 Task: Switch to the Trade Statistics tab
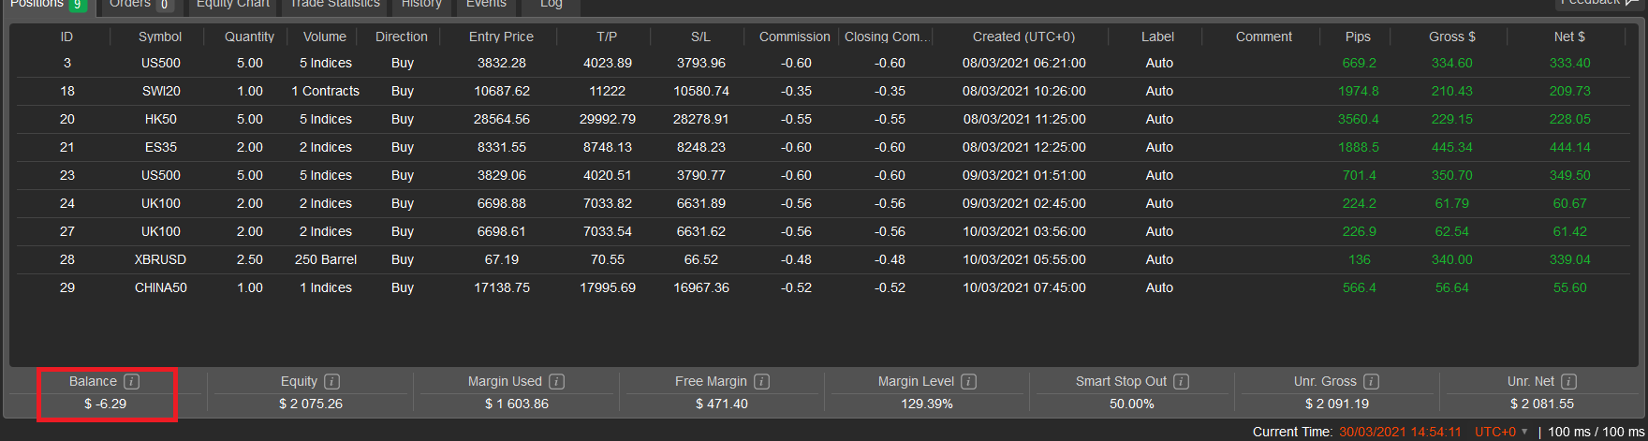click(334, 5)
